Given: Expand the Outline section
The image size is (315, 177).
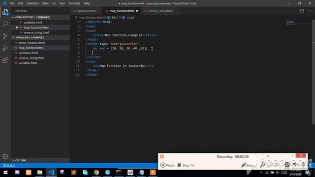Looking at the screenshot, I should pyautogui.click(x=40, y=160).
